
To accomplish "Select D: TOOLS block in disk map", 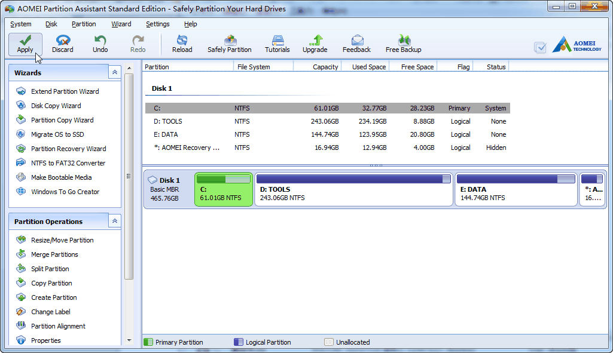I will click(354, 189).
